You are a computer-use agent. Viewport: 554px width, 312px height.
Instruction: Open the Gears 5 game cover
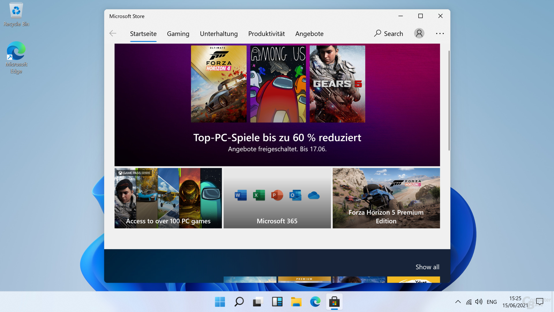[337, 84]
